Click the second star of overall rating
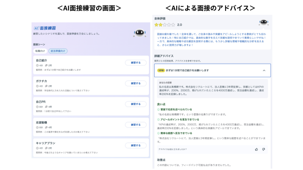The image size is (303, 170). pos(160,25)
